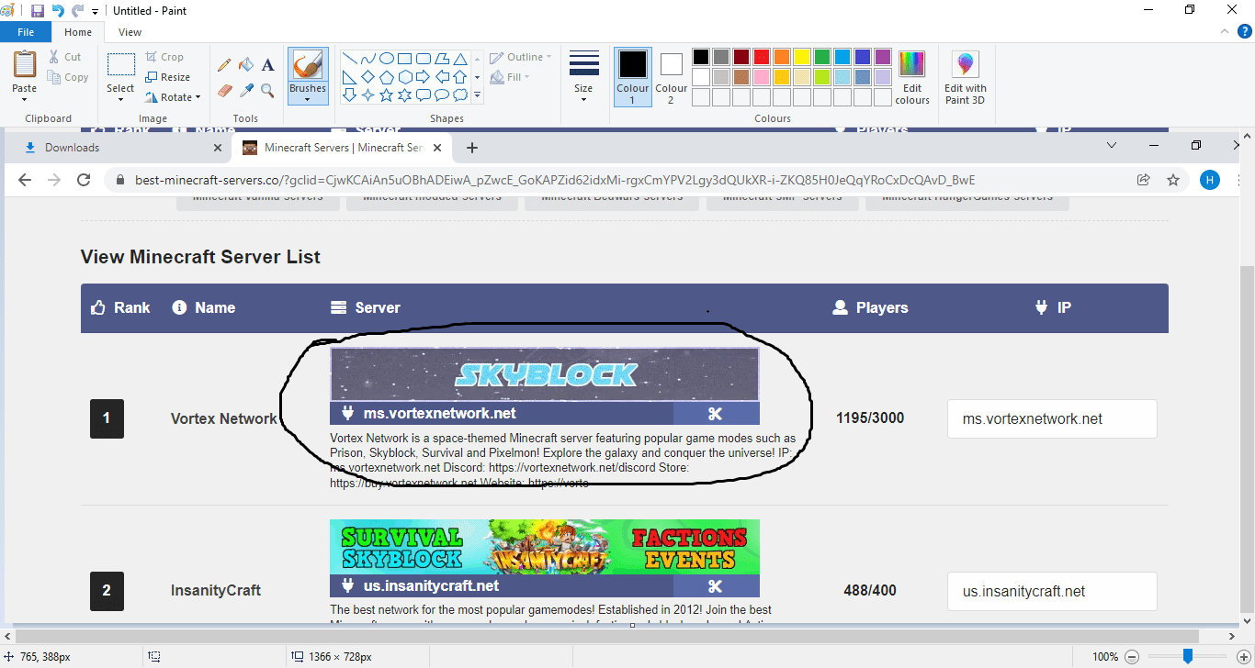Click the "View Minecraft Server List" heading on canvas
The image size is (1255, 668).
click(x=200, y=257)
